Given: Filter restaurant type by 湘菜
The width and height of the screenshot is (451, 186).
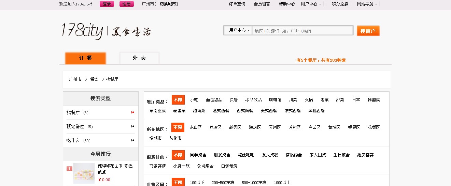Looking at the screenshot, I should click(340, 100).
